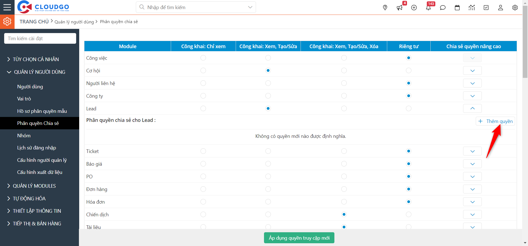Set Chiến dịch to Riêng tư

click(409, 214)
